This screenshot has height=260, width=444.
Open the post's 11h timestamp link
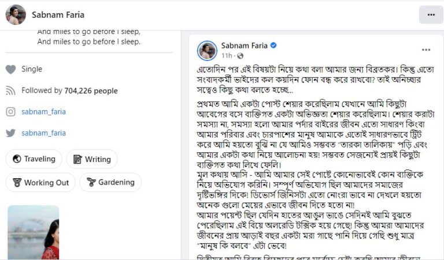pos(227,56)
